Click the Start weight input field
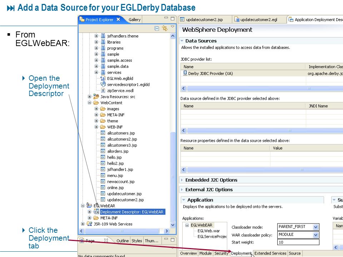This screenshot has width=343, height=257. [x=298, y=242]
